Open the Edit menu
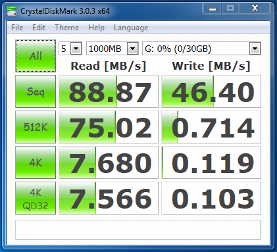The image size is (277, 252). (39, 28)
